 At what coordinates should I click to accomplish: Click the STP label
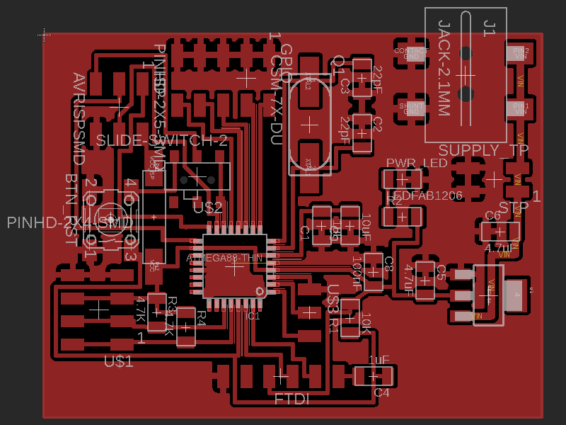point(514,208)
